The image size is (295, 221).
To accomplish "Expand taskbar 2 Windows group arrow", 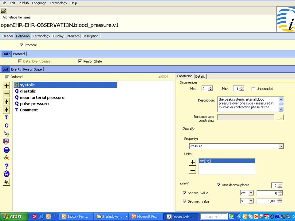I will tap(127, 217).
